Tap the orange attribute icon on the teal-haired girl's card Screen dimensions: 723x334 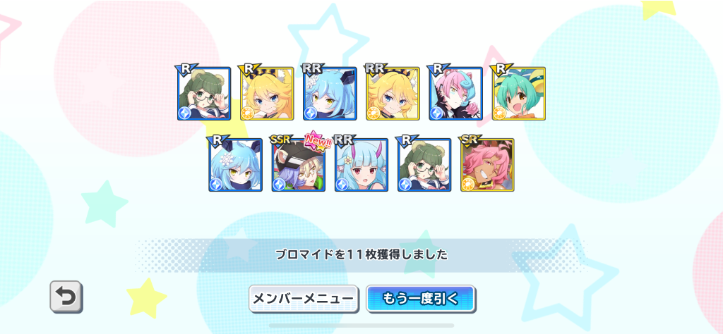coord(499,113)
